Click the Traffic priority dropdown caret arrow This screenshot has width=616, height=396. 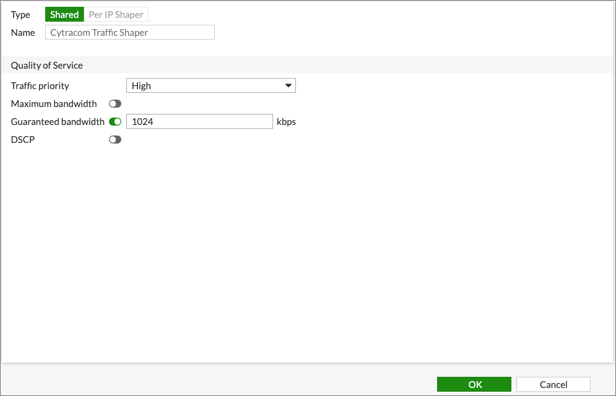pos(288,86)
